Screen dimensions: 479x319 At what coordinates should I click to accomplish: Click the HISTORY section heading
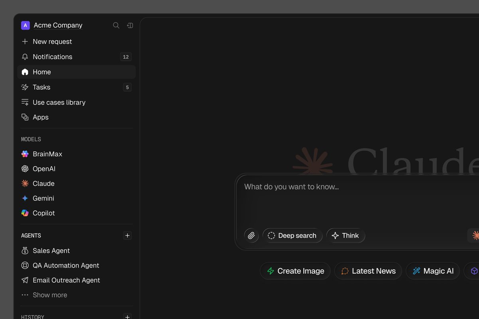point(33,317)
